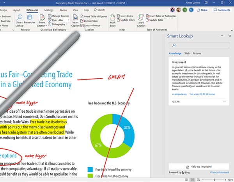The width and height of the screenshot is (234, 182).
Task: Click the zoom slider handle
Action: [x=214, y=180]
